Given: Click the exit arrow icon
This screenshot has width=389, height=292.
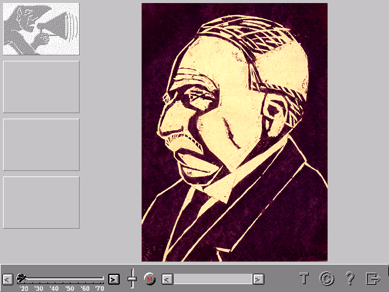Looking at the screenshot, I should point(373,279).
